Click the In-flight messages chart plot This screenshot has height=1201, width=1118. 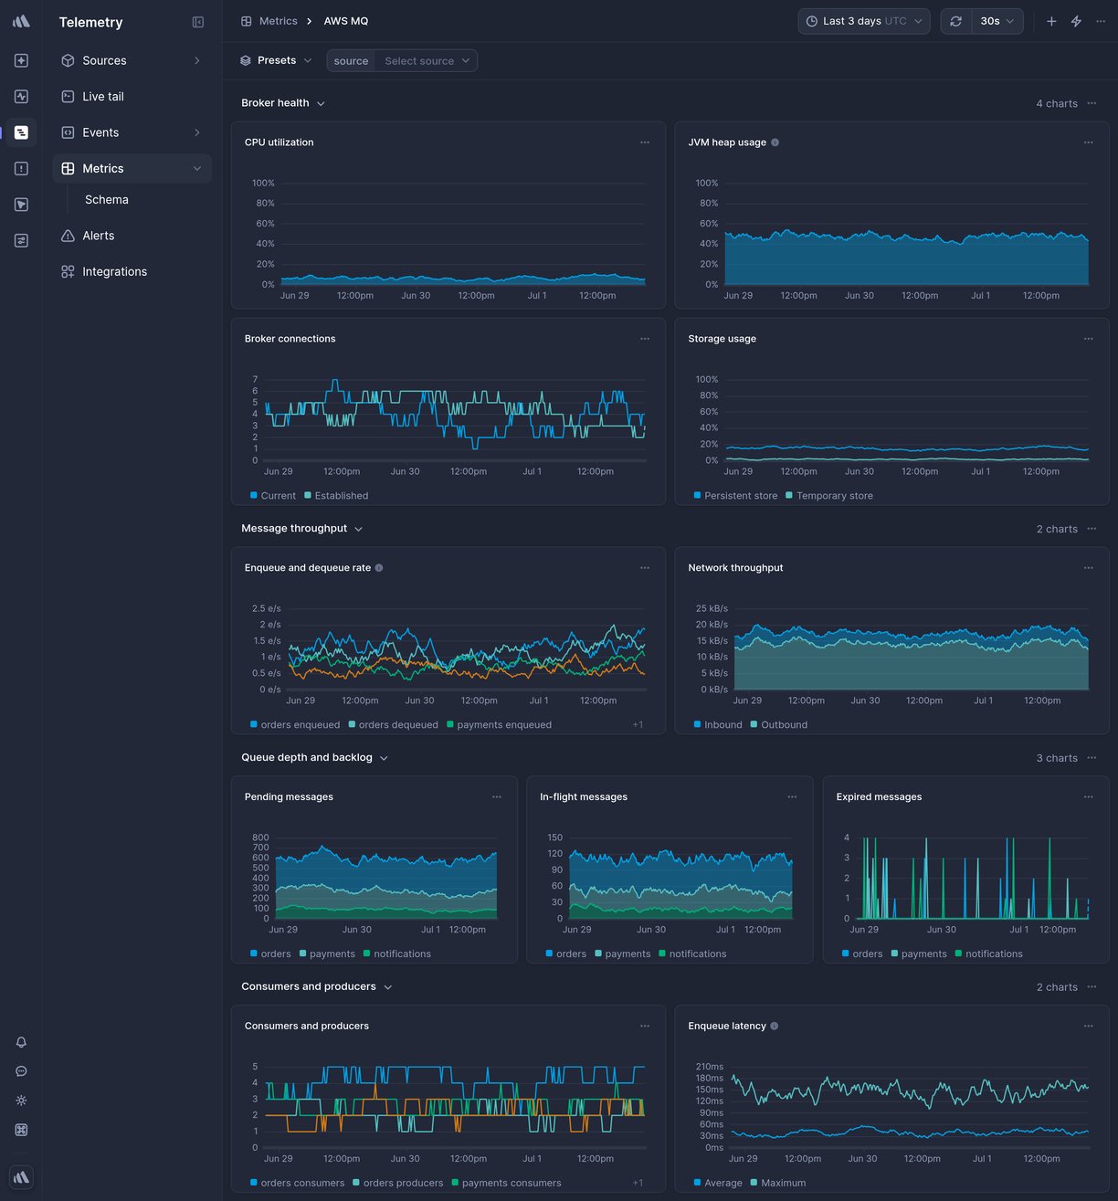pos(680,878)
